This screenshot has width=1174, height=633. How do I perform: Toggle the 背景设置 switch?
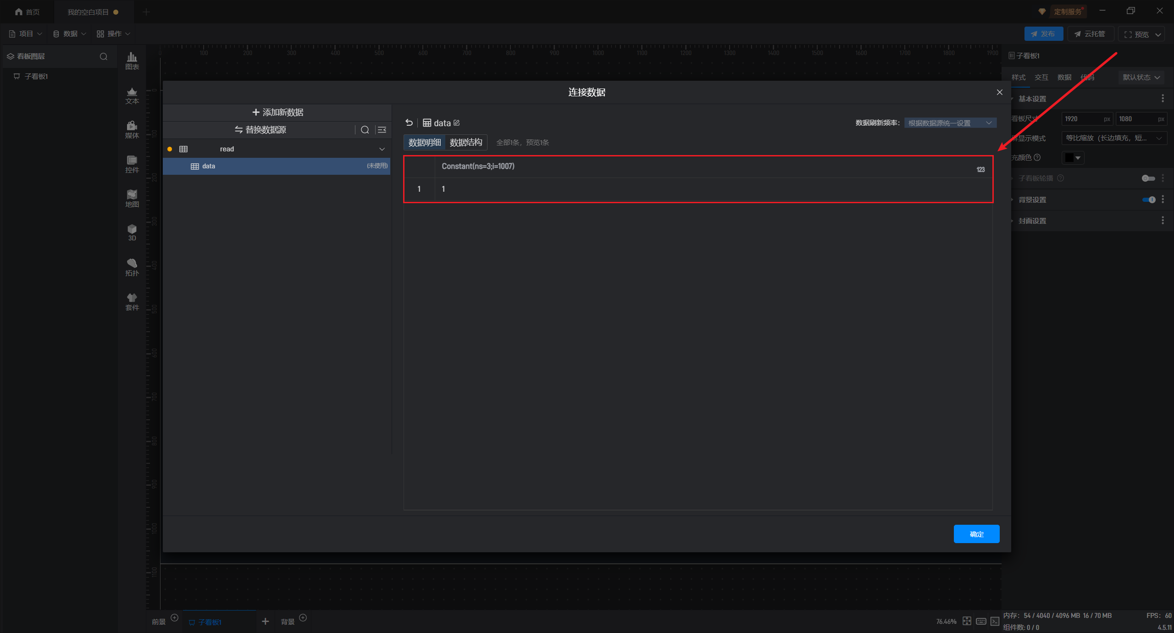tap(1149, 200)
